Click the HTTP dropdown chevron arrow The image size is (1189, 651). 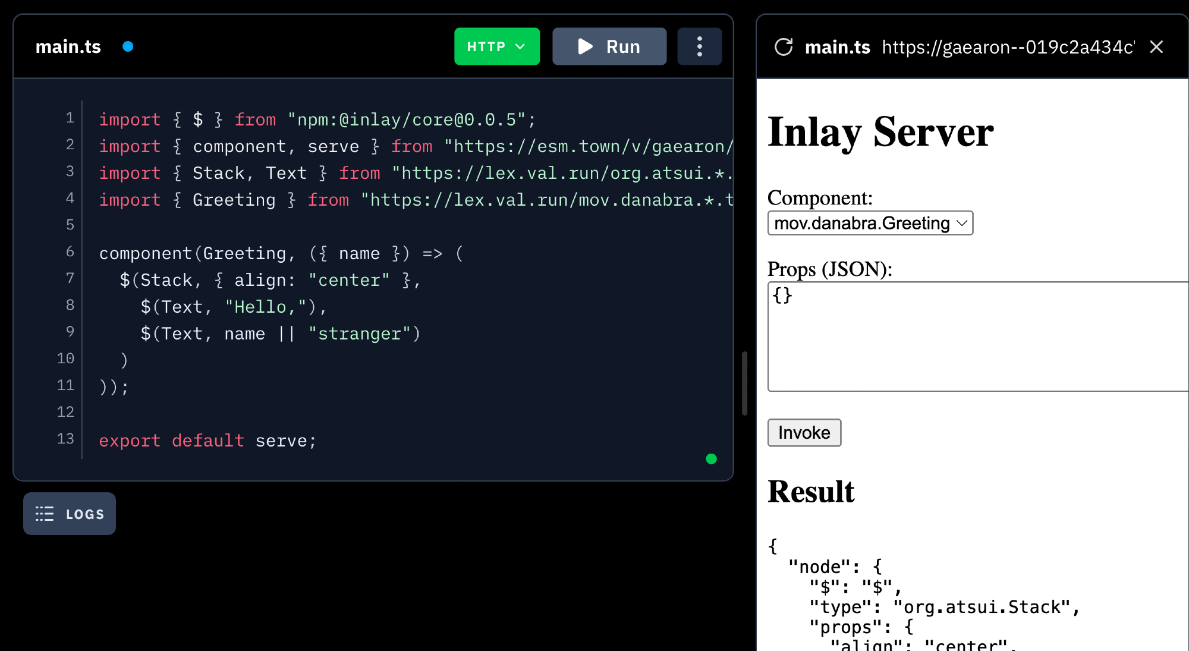tap(520, 46)
